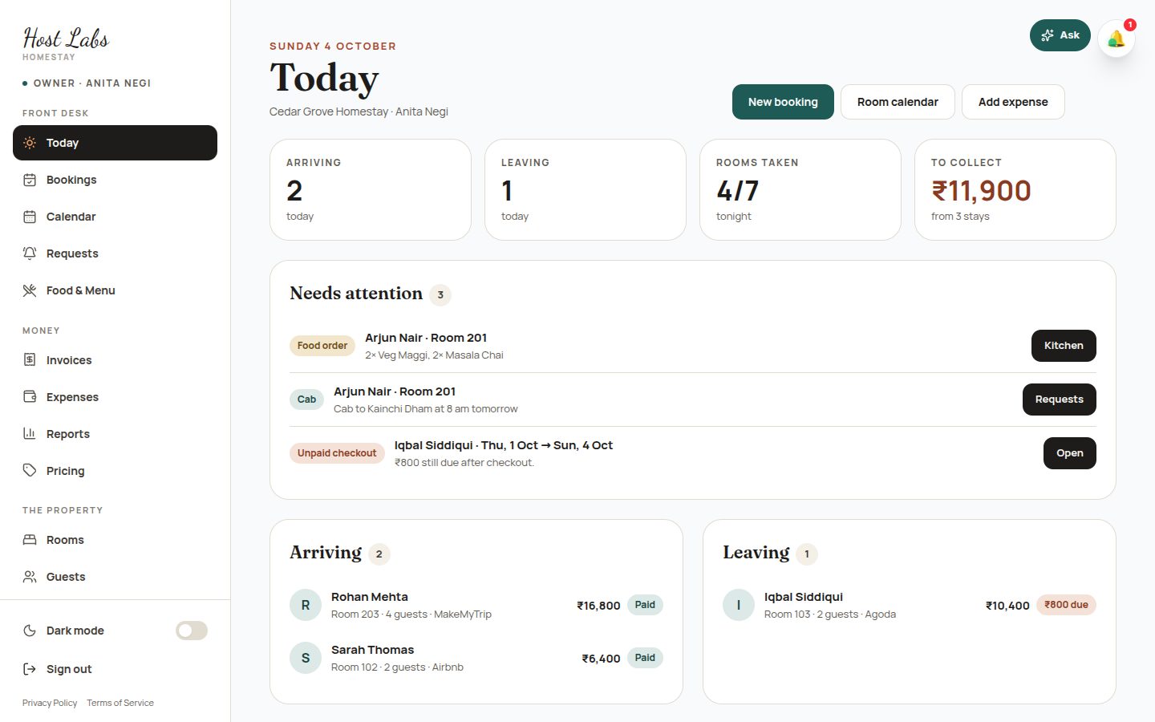The image size is (1155, 722).
Task: Click the Pricing tag icon
Action: click(x=30, y=471)
